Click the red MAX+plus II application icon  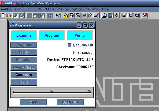pos(2,3)
